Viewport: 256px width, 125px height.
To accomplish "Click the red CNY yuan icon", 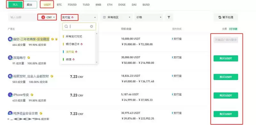I will click(x=43, y=17).
